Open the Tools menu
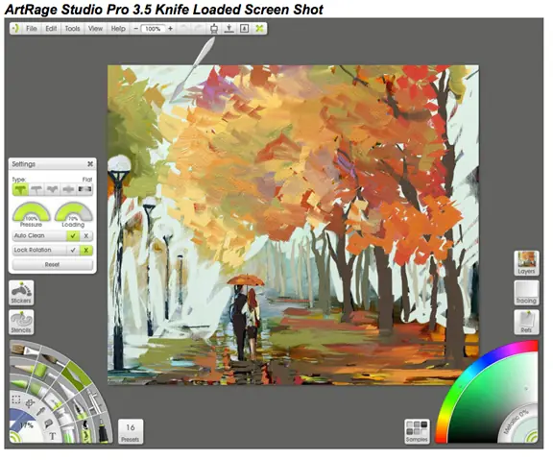The height and width of the screenshot is (460, 553). (72, 29)
